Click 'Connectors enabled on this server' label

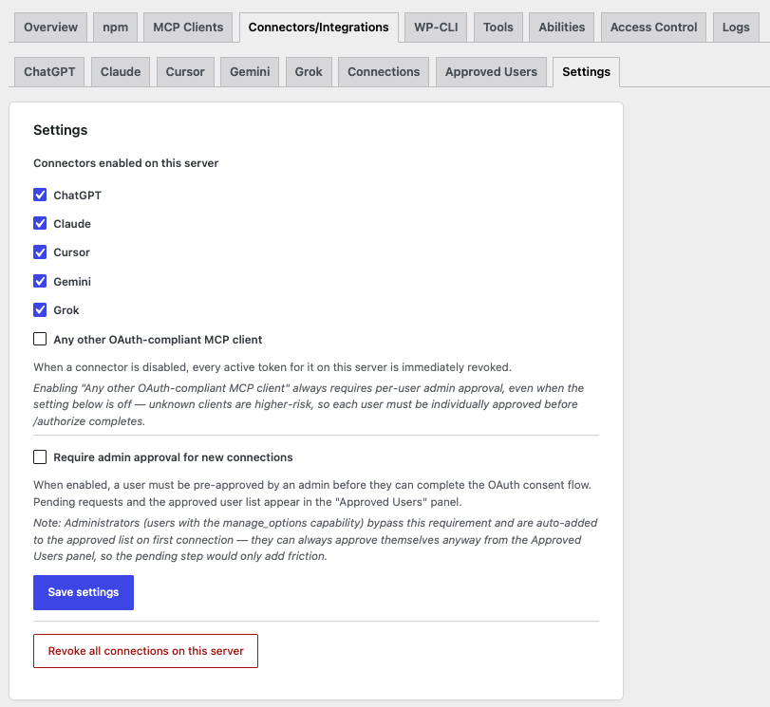(x=125, y=163)
